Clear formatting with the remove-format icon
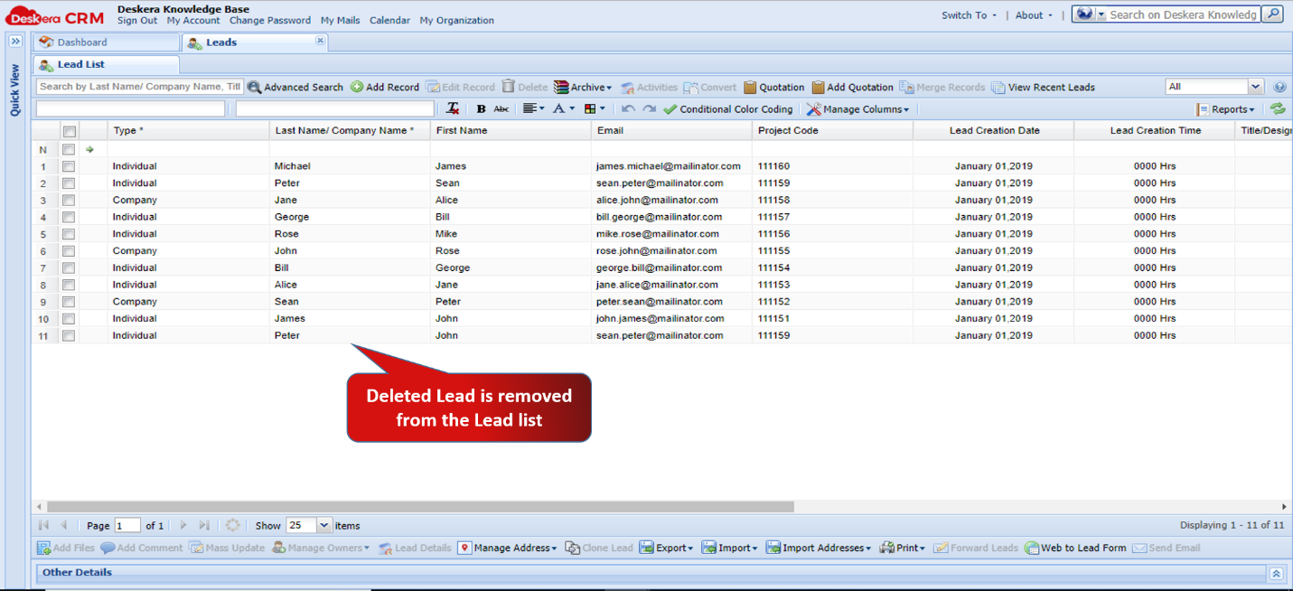 (453, 108)
